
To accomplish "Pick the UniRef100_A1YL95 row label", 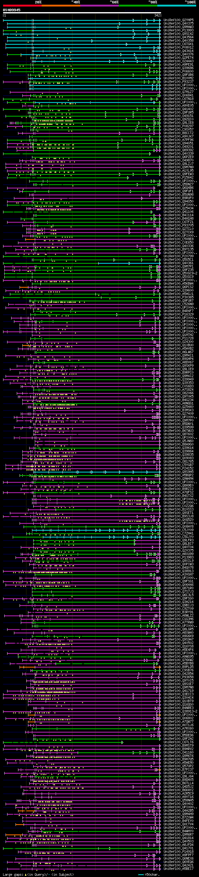I will click(178, 171).
